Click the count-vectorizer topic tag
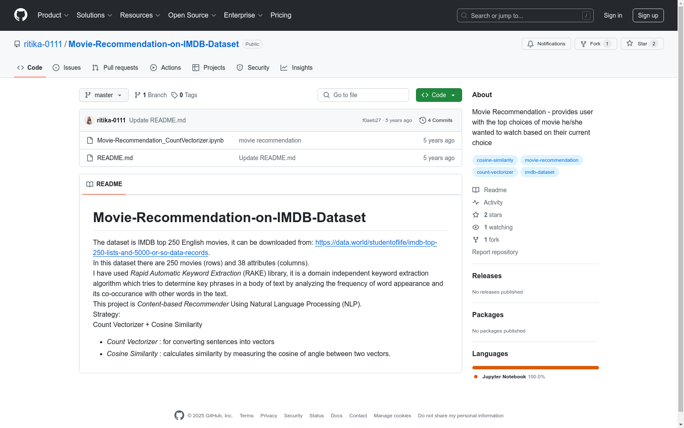This screenshot has width=684, height=428. tap(495, 172)
